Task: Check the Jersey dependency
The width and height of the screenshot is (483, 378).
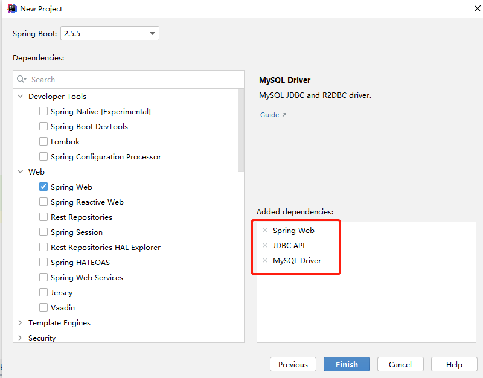Action: click(x=43, y=292)
